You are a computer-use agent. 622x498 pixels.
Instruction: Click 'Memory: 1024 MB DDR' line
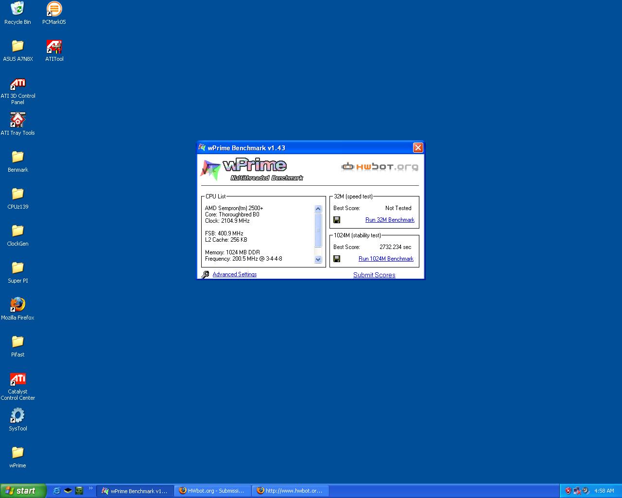(232, 252)
